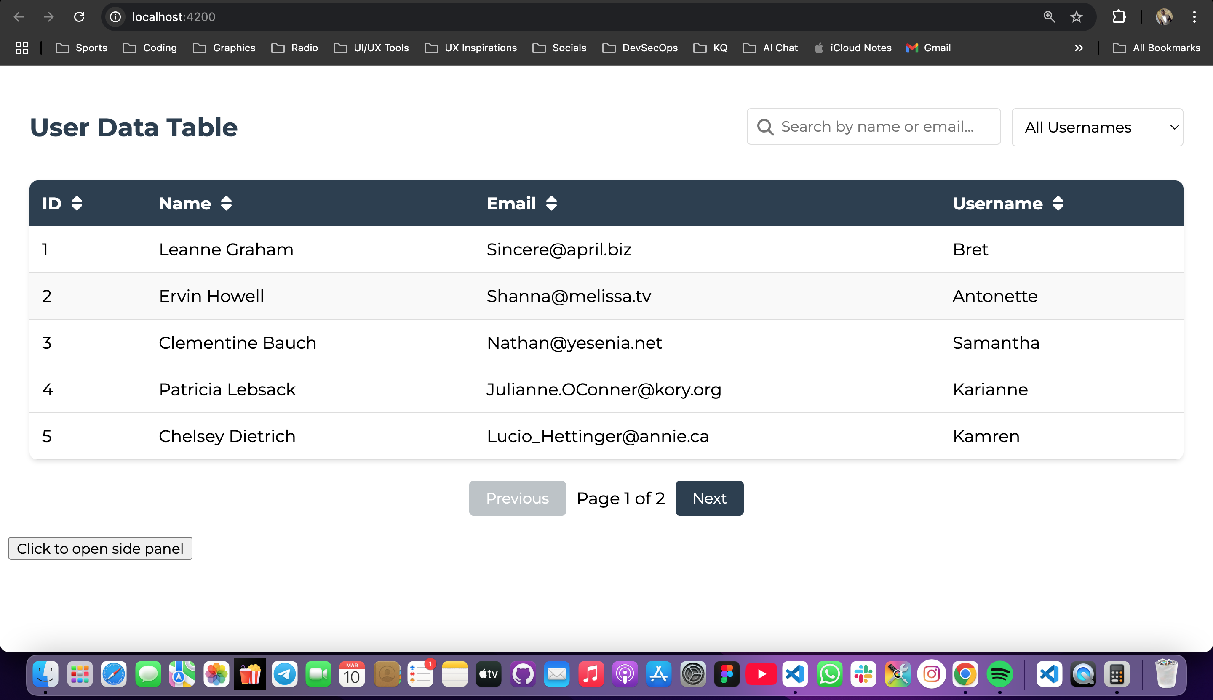Open Chrome's three-dot menu
Image resolution: width=1213 pixels, height=700 pixels.
[x=1194, y=17]
